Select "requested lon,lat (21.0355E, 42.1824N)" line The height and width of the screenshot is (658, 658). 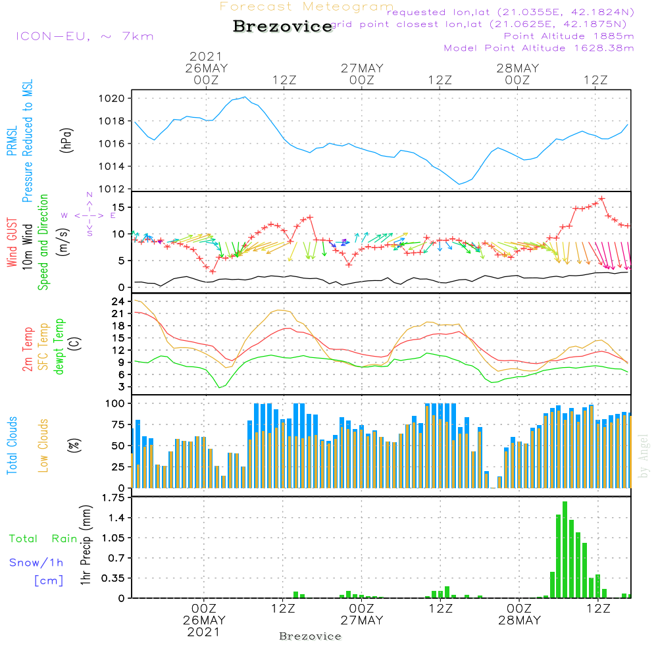510,13
